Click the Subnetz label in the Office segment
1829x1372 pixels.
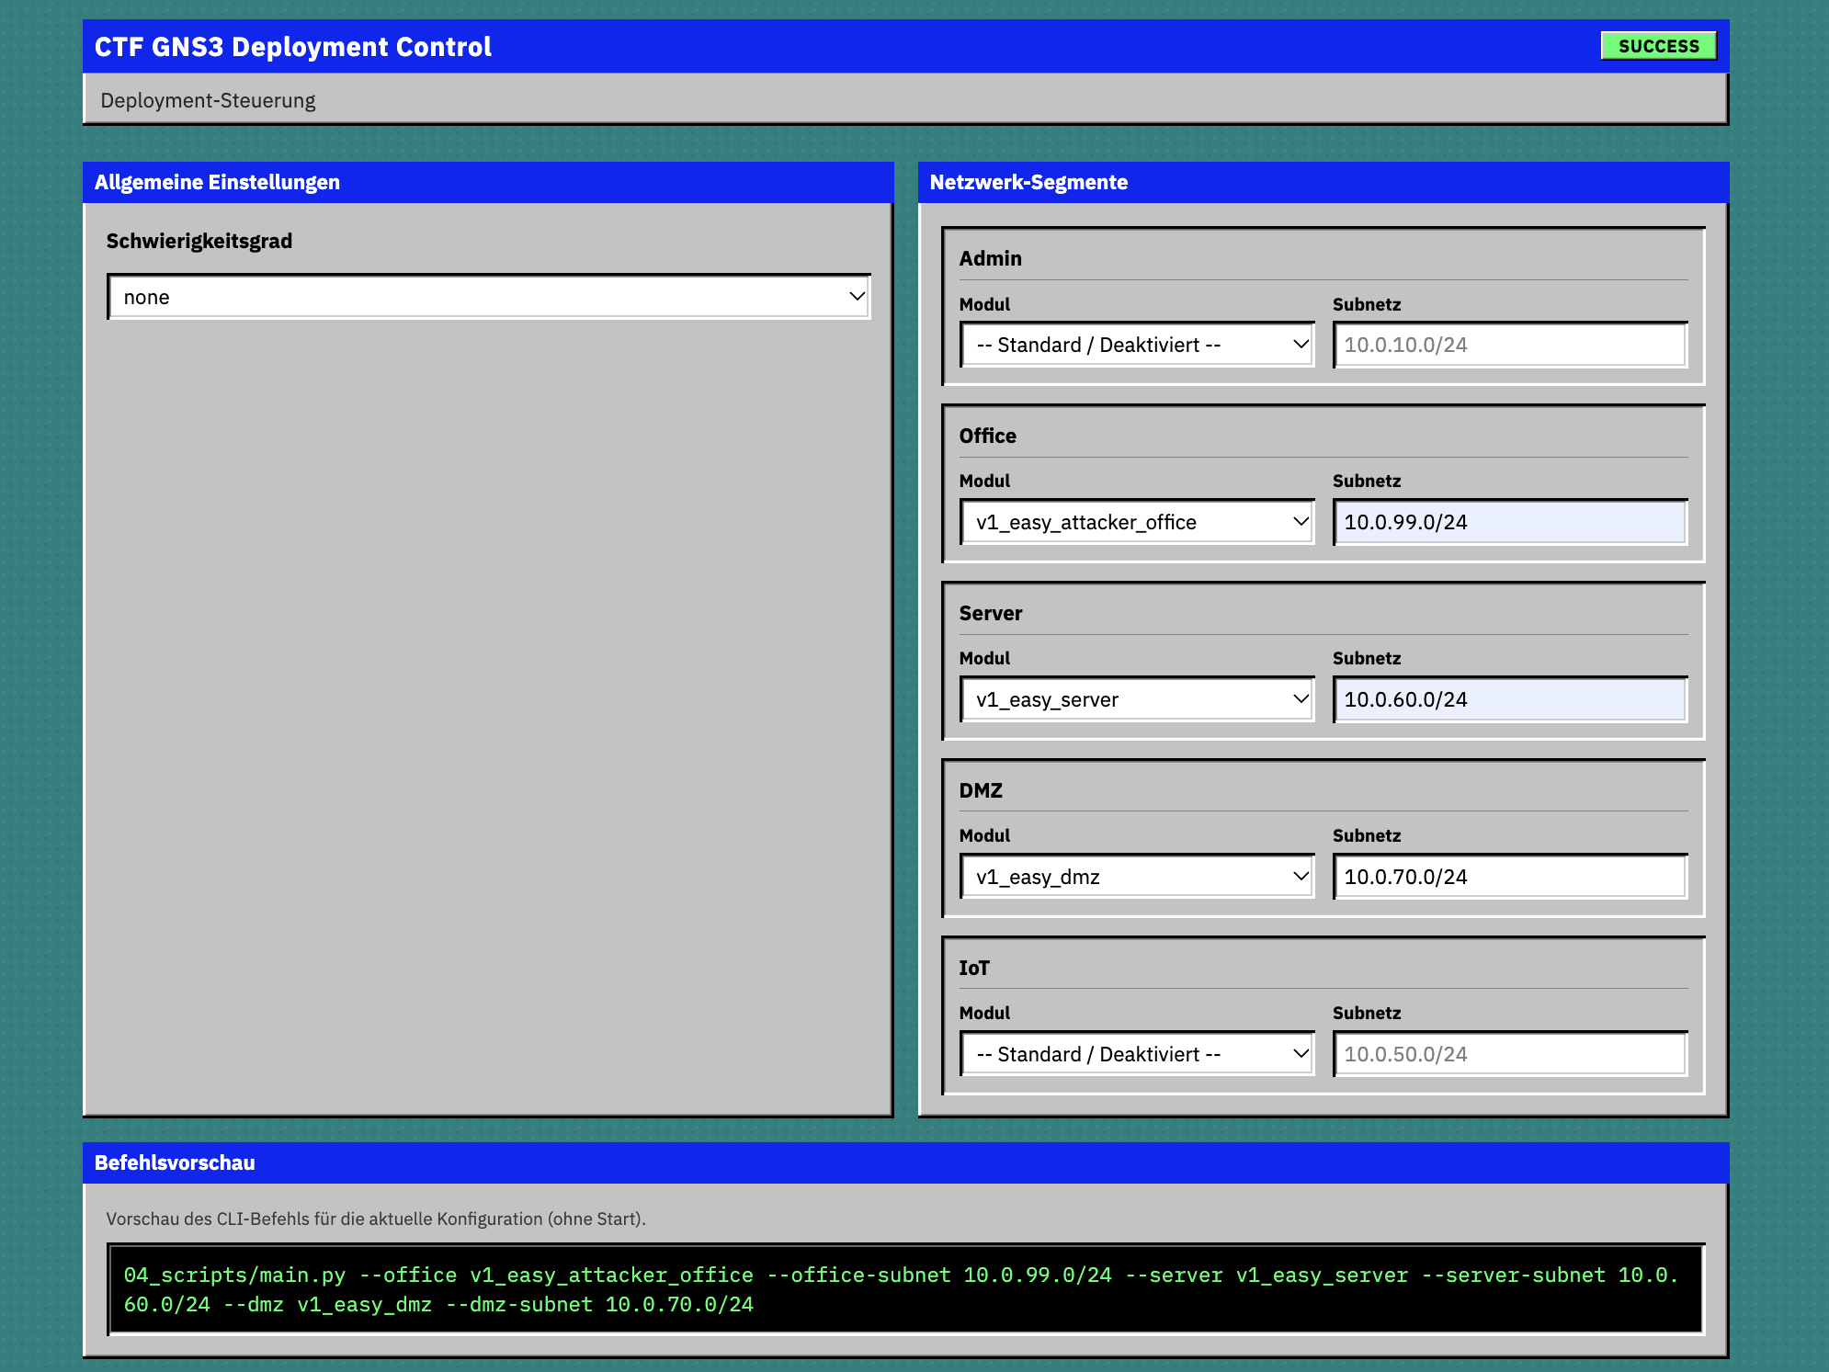tap(1367, 481)
